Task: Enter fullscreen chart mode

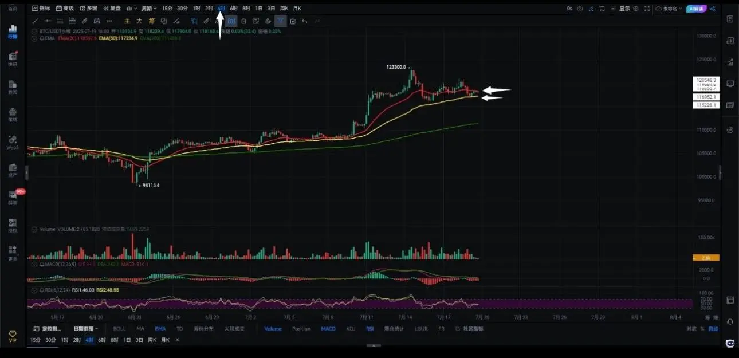Action: click(647, 9)
